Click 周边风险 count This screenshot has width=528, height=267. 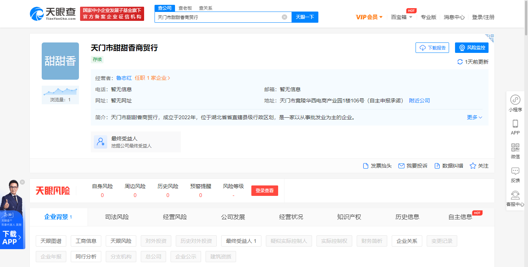point(135,195)
